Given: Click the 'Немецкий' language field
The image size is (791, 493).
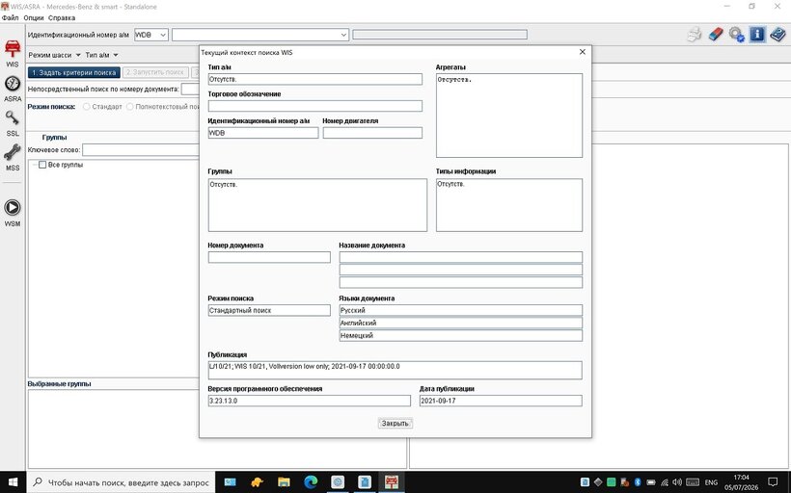Looking at the screenshot, I should 460,335.
